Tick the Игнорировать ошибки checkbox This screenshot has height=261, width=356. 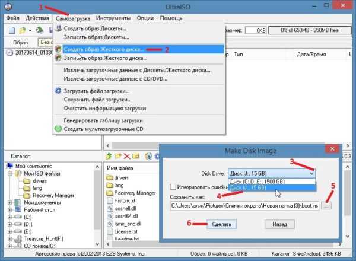pyautogui.click(x=173, y=187)
